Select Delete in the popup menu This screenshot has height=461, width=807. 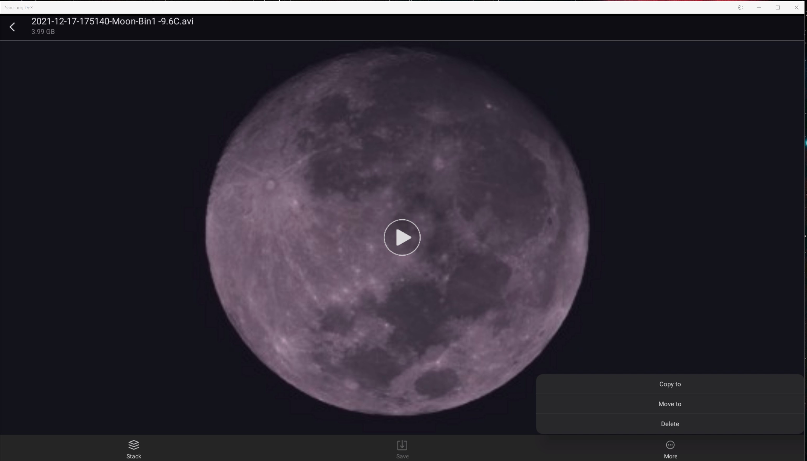[670, 424]
